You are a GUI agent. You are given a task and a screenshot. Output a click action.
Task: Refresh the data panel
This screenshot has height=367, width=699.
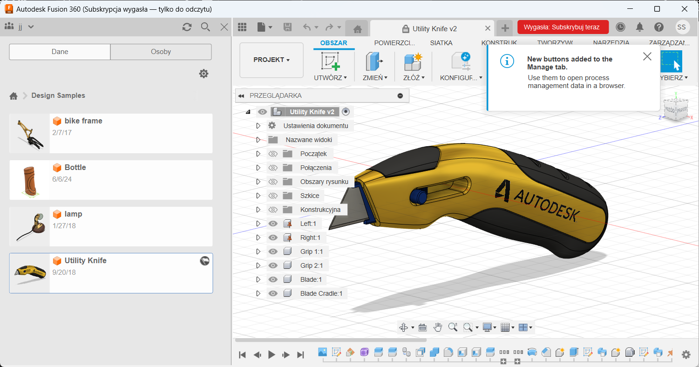[x=187, y=27]
